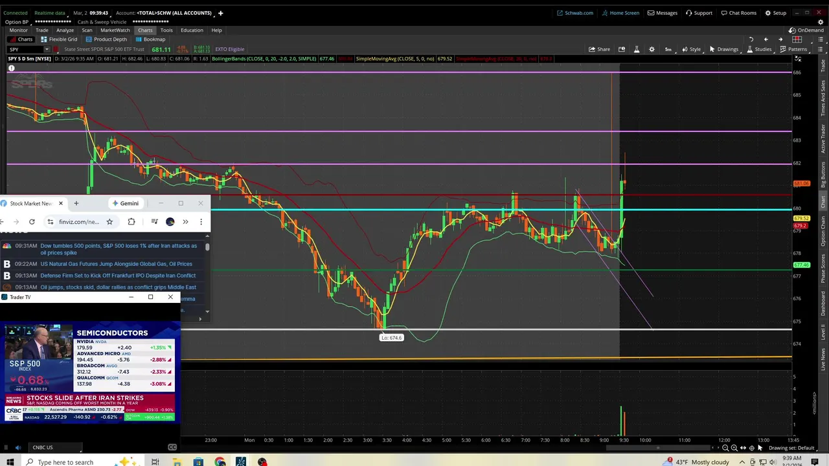Click the forward arrow in chart header
829x466 pixels.
pos(780,39)
